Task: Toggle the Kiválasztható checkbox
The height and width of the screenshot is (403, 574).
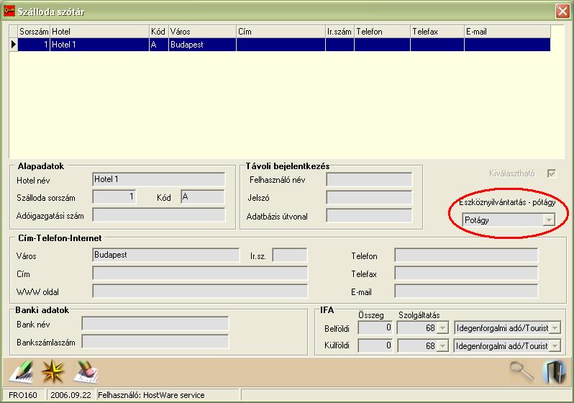Action: [x=552, y=173]
